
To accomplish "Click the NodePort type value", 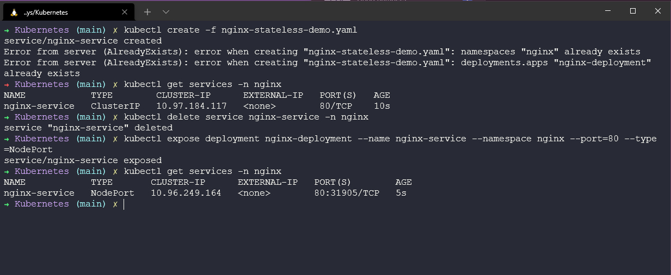I will [x=112, y=193].
